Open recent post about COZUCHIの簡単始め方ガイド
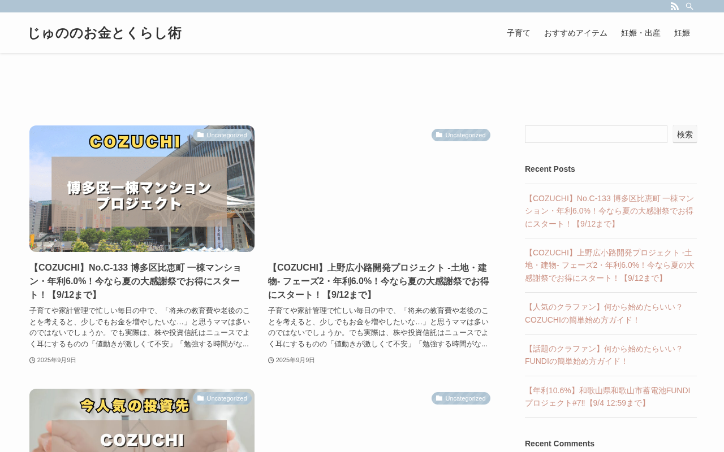Image resolution: width=724 pixels, height=452 pixels. point(604,314)
